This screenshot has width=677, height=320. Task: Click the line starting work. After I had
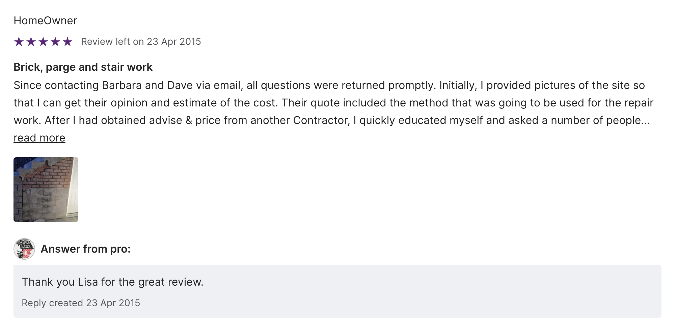[x=331, y=120]
